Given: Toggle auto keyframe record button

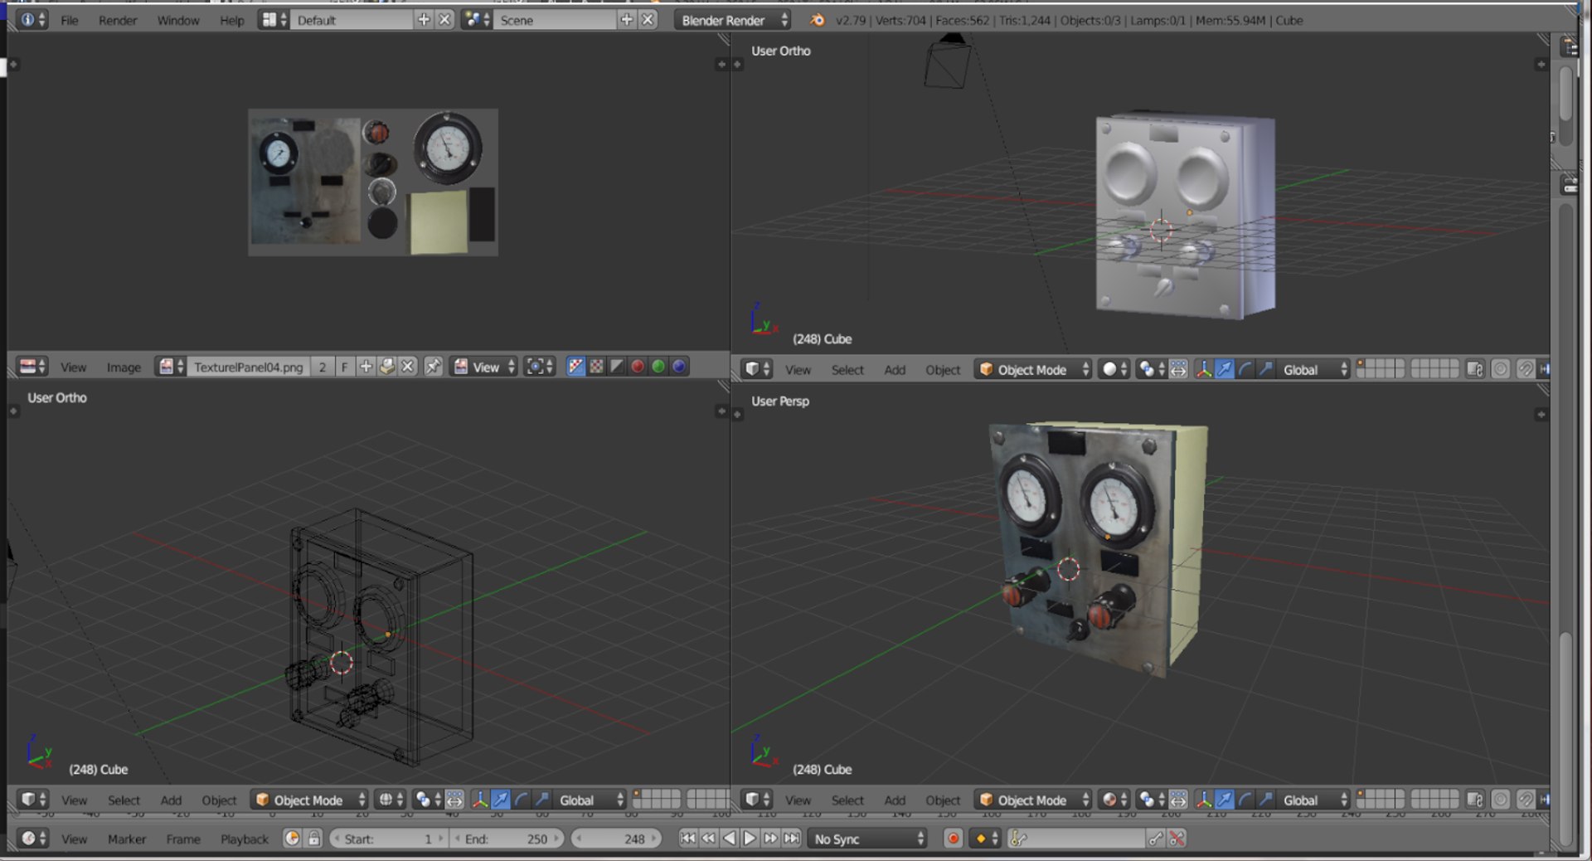Looking at the screenshot, I should point(953,839).
